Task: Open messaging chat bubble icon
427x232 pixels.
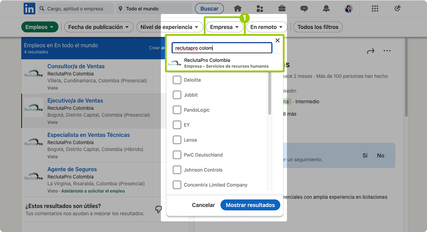Action: click(304, 9)
